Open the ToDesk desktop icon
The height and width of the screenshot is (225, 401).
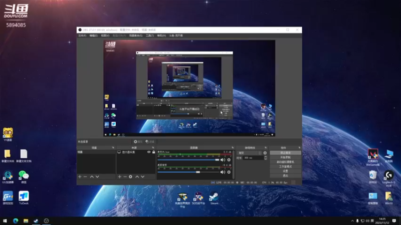[x=24, y=198]
